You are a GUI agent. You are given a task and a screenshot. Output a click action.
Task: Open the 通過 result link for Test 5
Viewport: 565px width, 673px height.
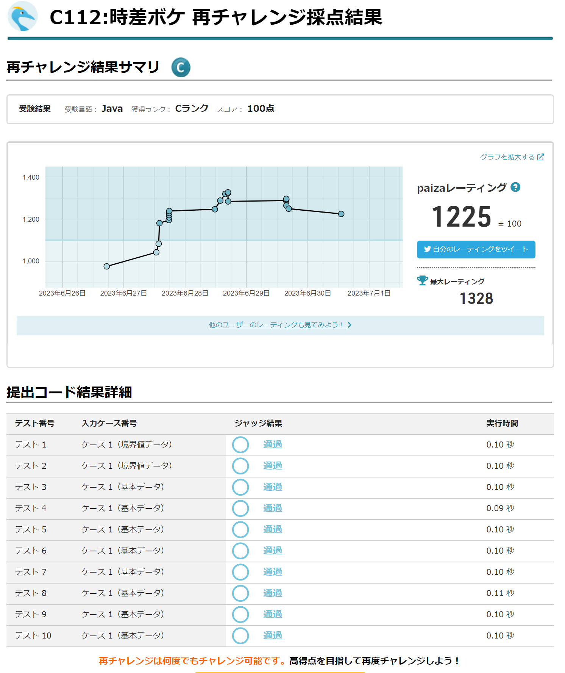272,529
